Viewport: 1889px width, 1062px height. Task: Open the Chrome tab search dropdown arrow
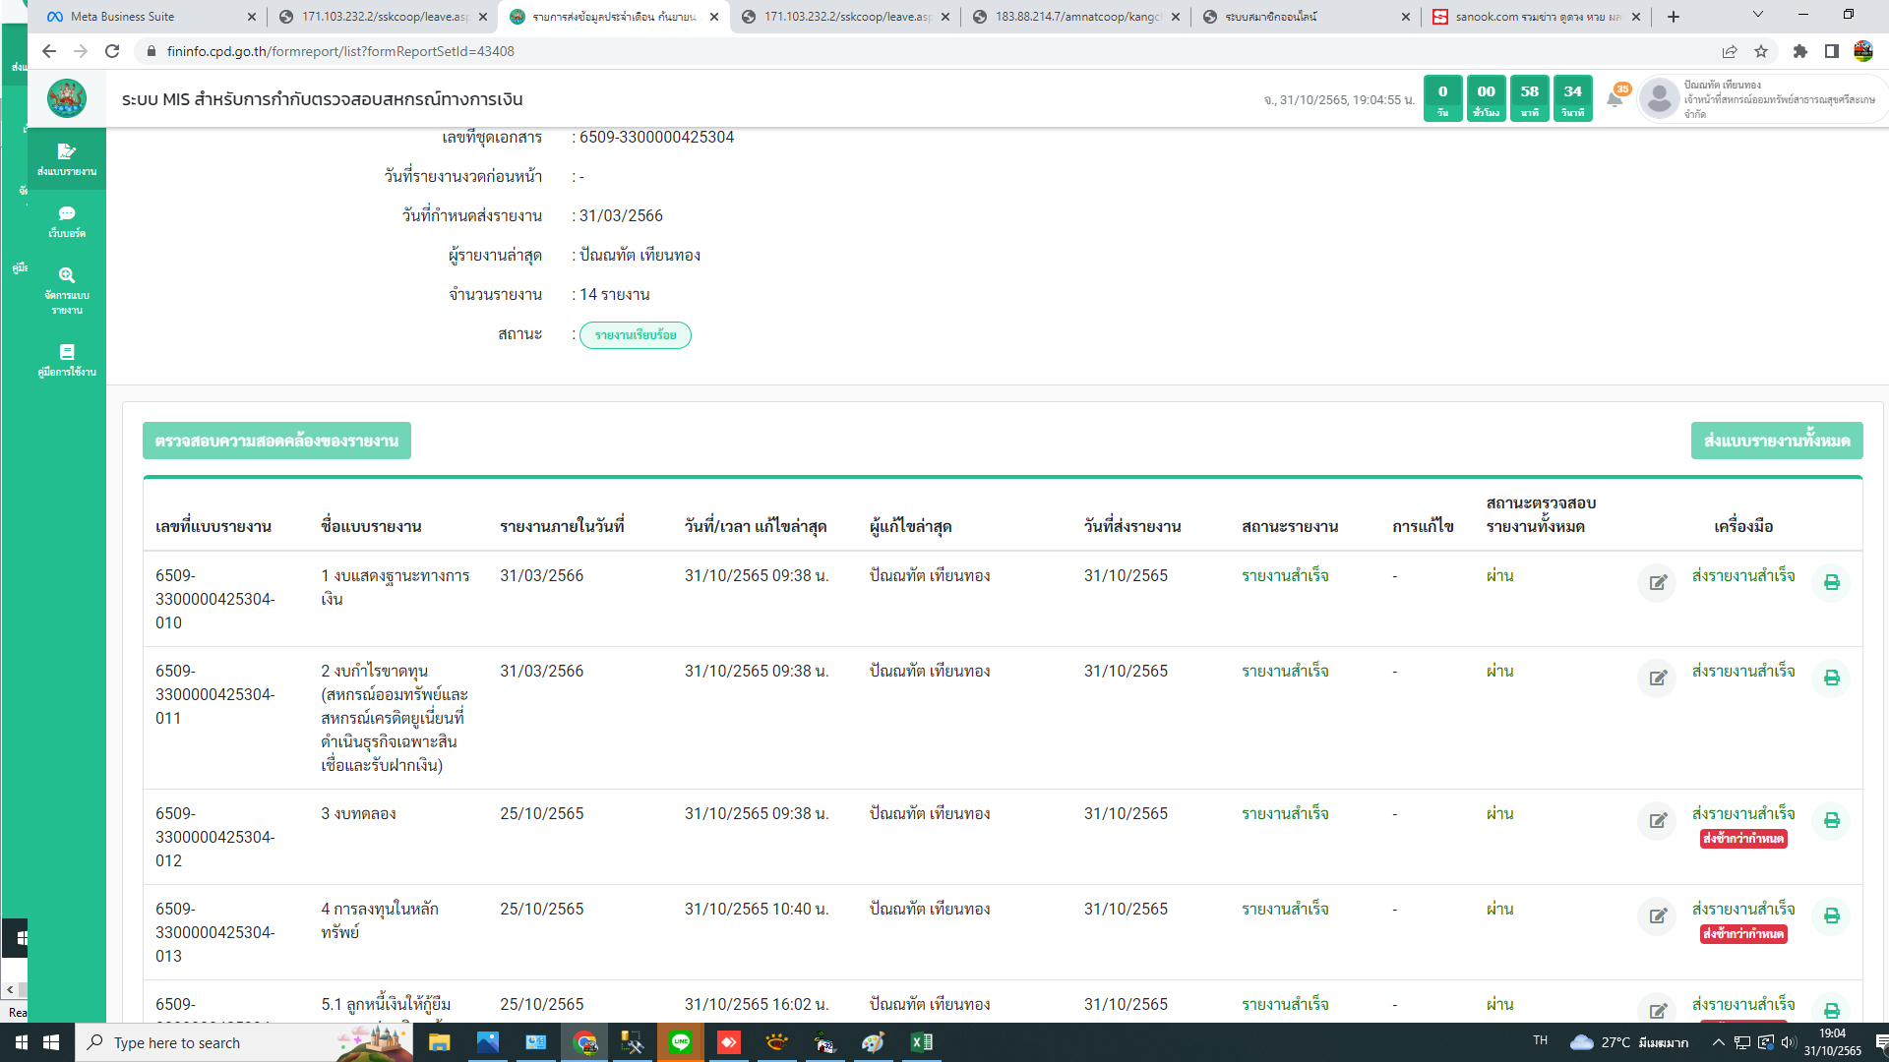point(1757,15)
